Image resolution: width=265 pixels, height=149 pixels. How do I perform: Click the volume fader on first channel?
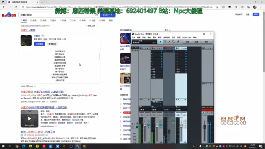point(145,125)
